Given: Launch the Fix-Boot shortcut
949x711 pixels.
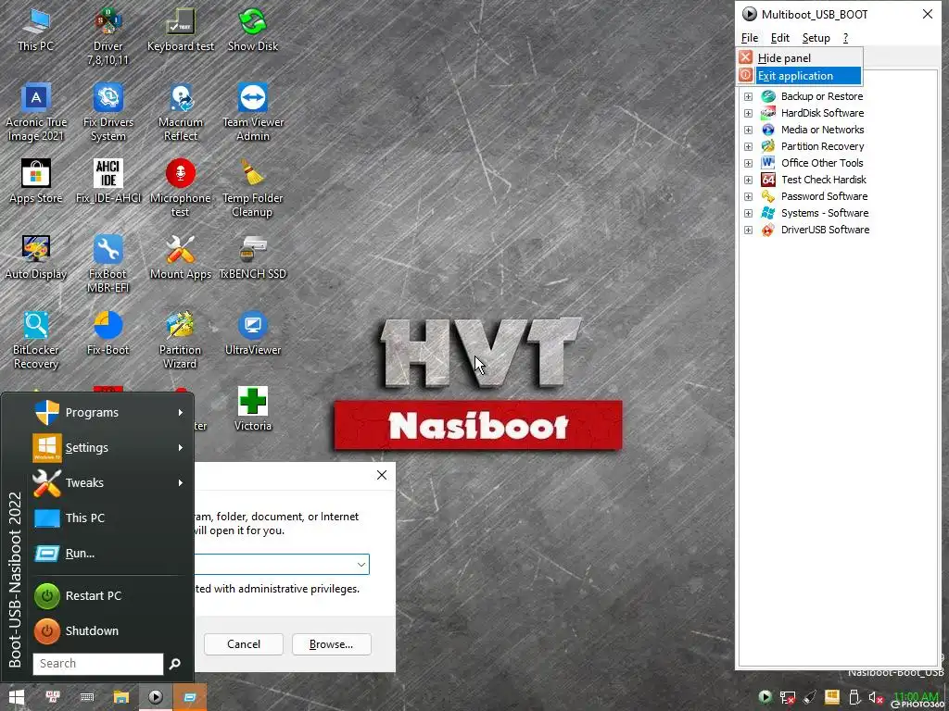Looking at the screenshot, I should [x=108, y=333].
